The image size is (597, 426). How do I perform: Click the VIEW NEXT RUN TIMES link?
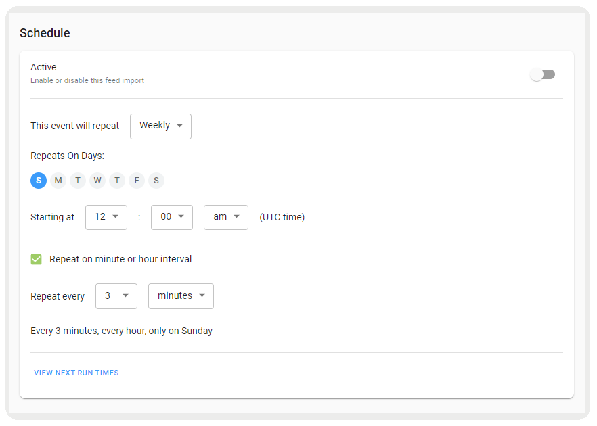pos(76,373)
